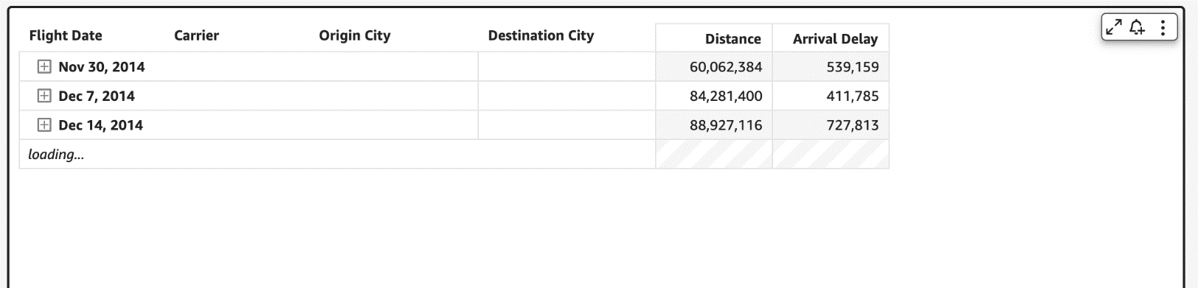Click the Flight Date column header
The image size is (1198, 288).
pyautogui.click(x=66, y=35)
